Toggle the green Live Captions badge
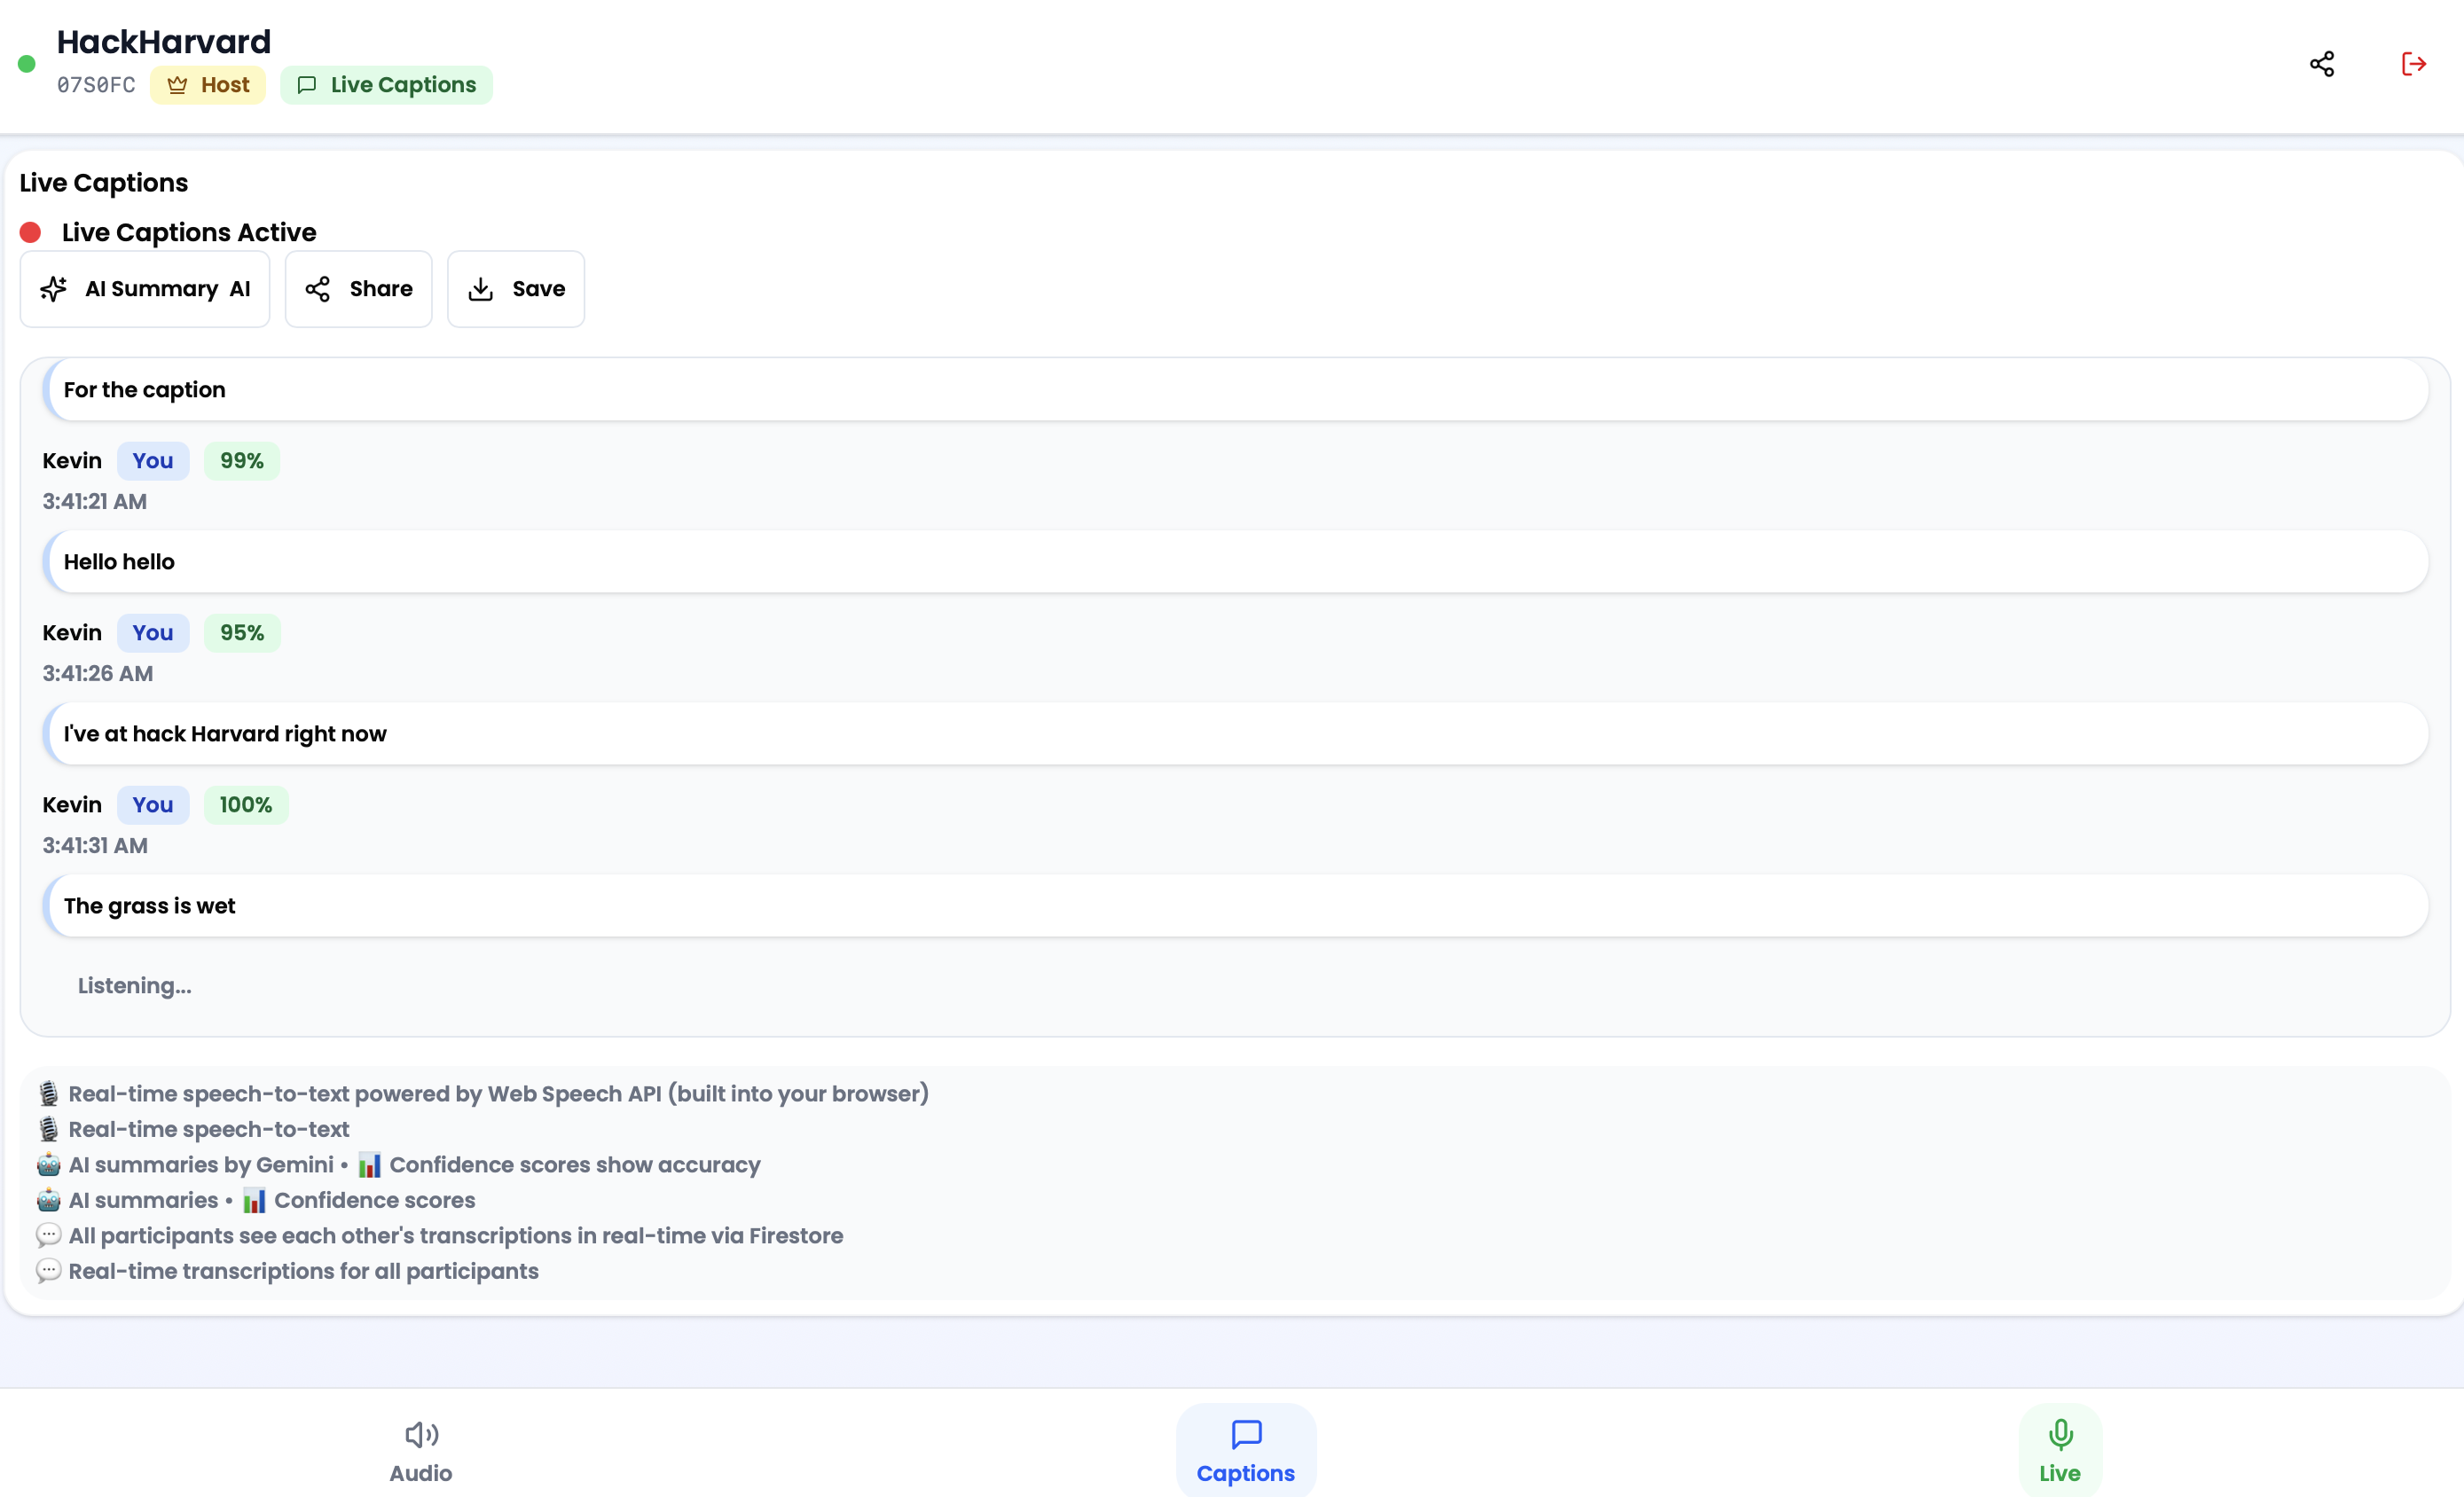Screen dimensions: 2464x1497 click(x=386, y=85)
